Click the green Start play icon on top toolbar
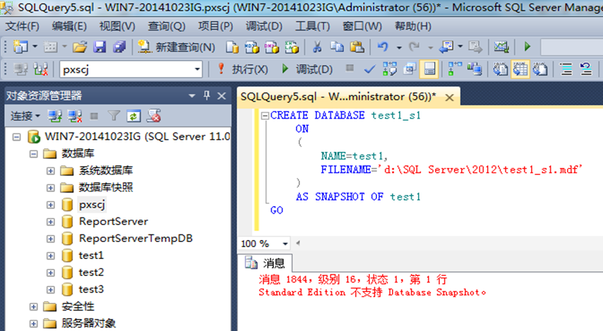The image size is (603, 331). tap(527, 47)
